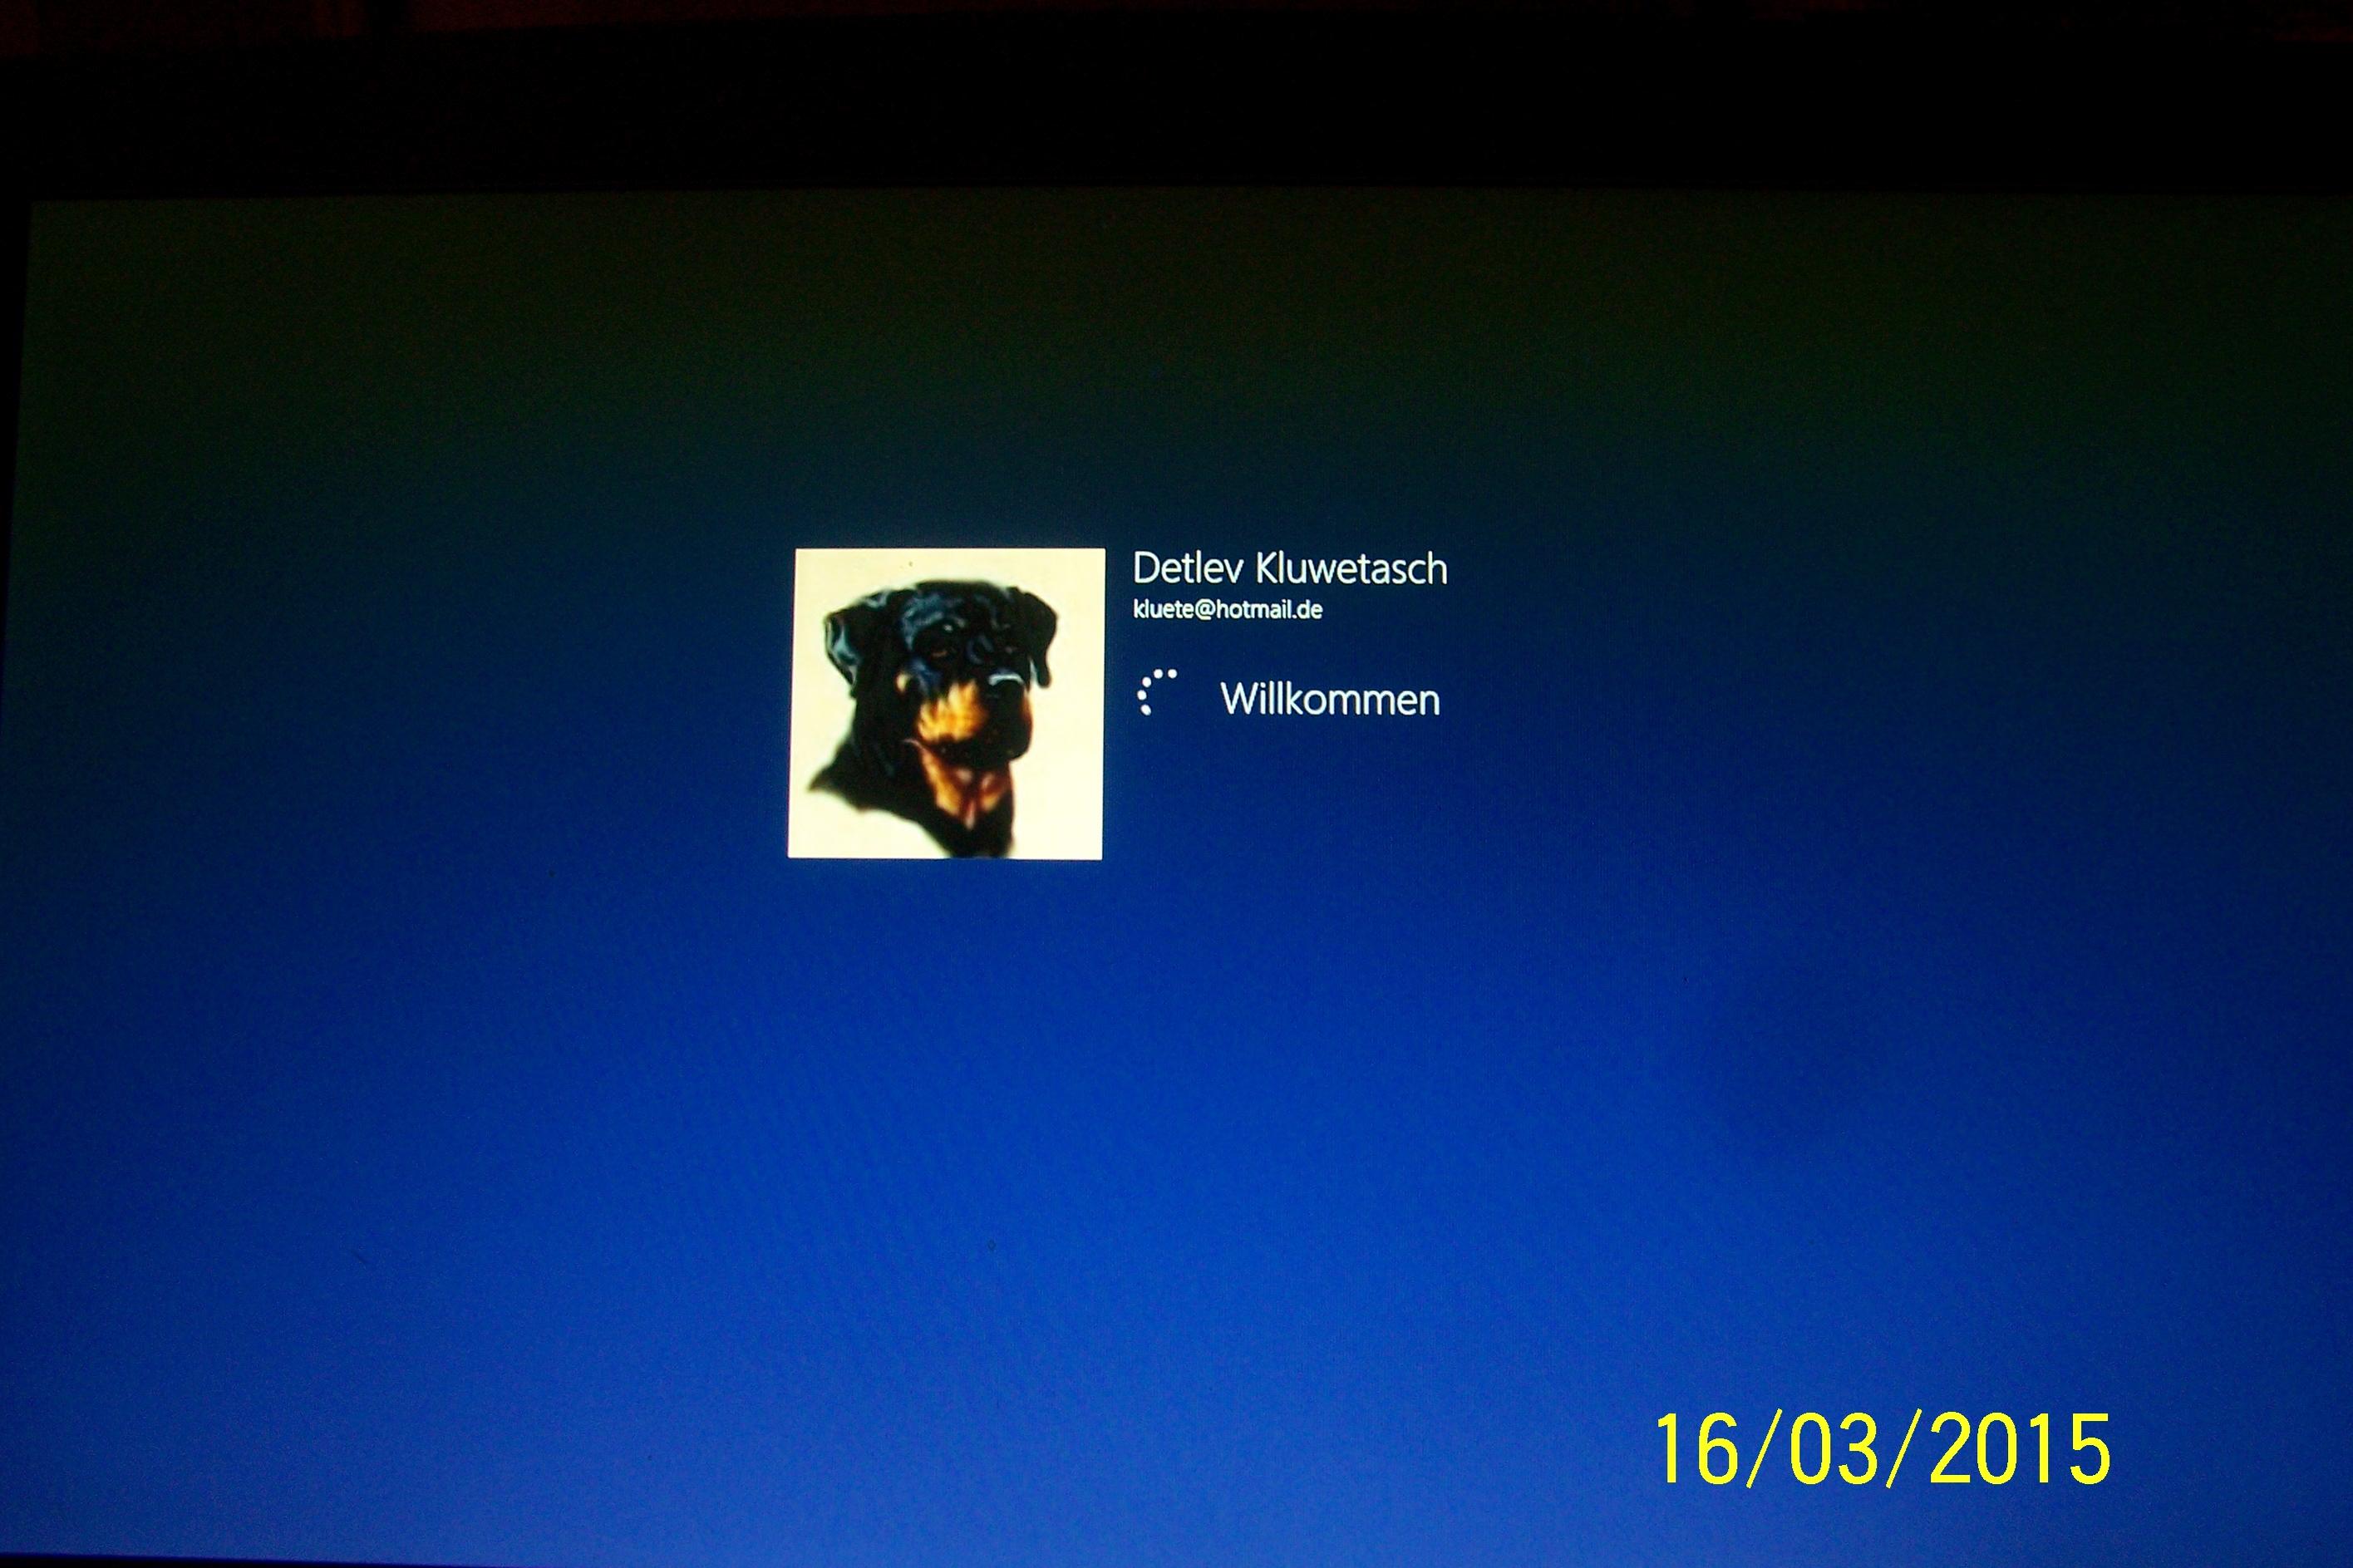Click the hotmail.de domain in email
This screenshot has width=2353, height=1568.
tap(1268, 609)
